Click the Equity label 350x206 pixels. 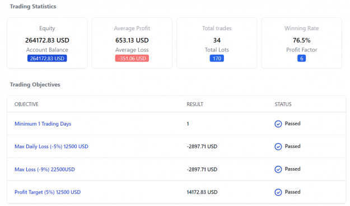[47, 28]
